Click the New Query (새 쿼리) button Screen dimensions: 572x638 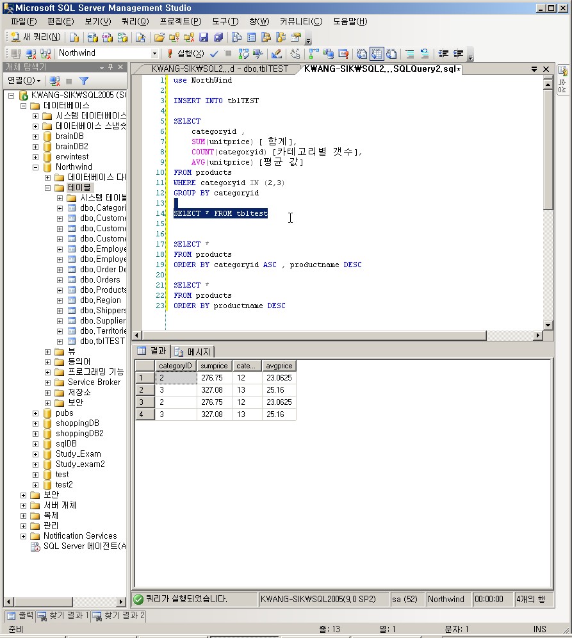(x=35, y=37)
